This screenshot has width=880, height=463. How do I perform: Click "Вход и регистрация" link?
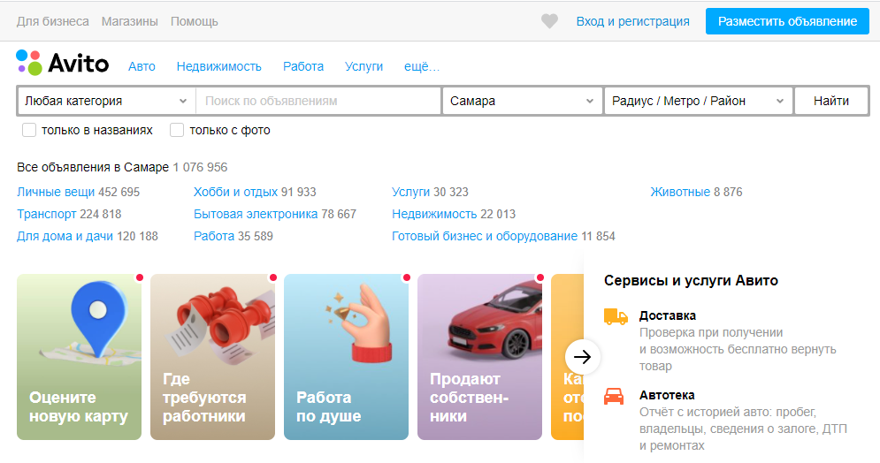(633, 21)
